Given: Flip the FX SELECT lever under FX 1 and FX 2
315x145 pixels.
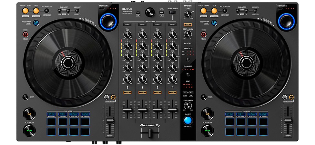Looking at the screenshot, I should pyautogui.click(x=188, y=59).
